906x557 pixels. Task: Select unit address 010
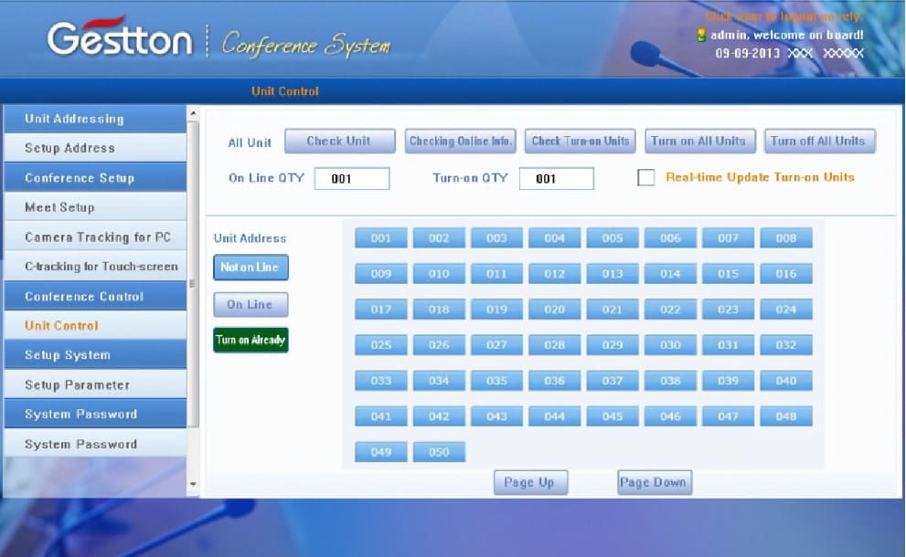[x=439, y=274]
